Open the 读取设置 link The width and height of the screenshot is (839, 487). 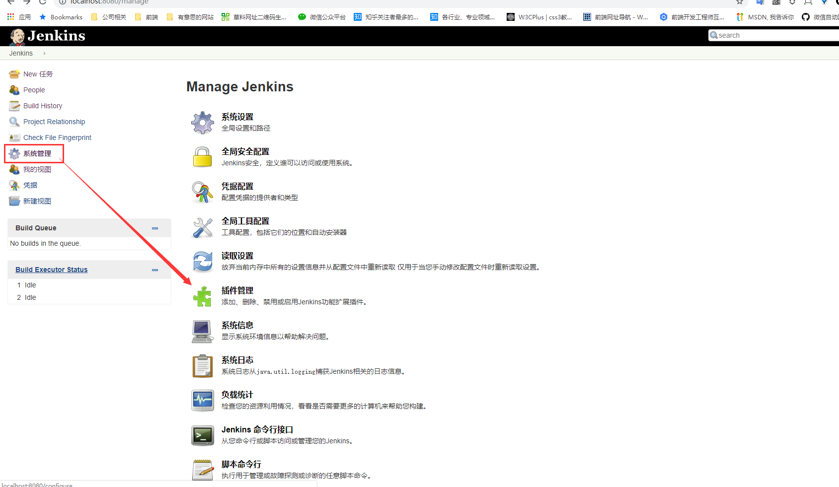tap(237, 256)
